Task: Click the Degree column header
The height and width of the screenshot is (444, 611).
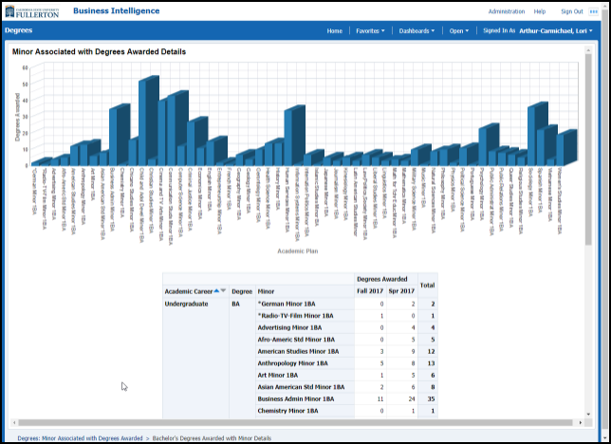Action: [242, 291]
